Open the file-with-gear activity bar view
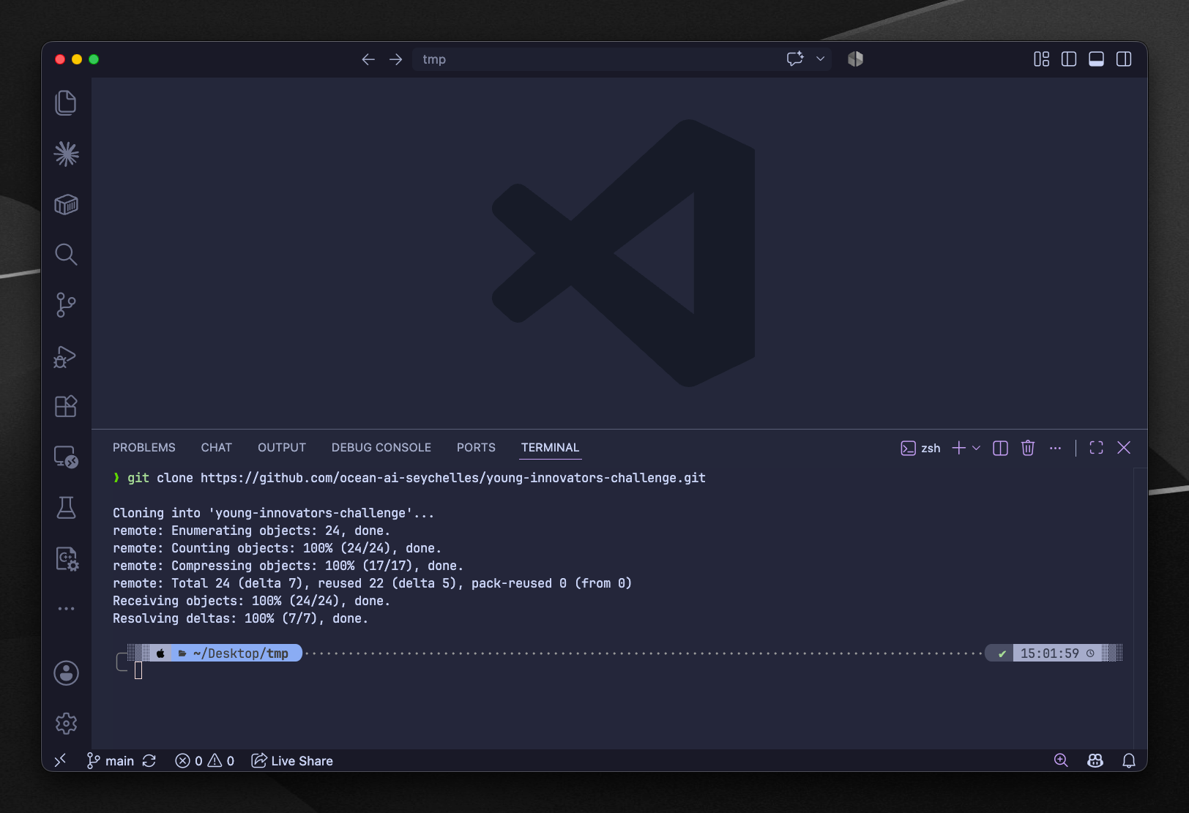Screen dimensions: 1189x813 click(x=67, y=558)
